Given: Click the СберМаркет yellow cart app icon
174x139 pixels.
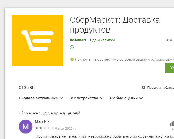Looking at the screenshot, I should point(37,41).
